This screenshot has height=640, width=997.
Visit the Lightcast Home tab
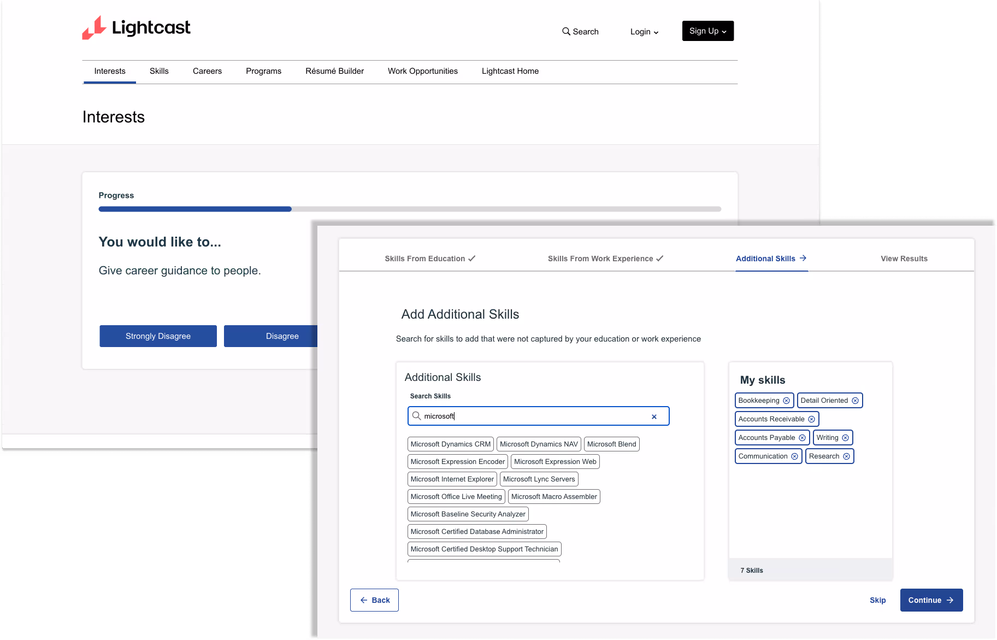click(510, 72)
